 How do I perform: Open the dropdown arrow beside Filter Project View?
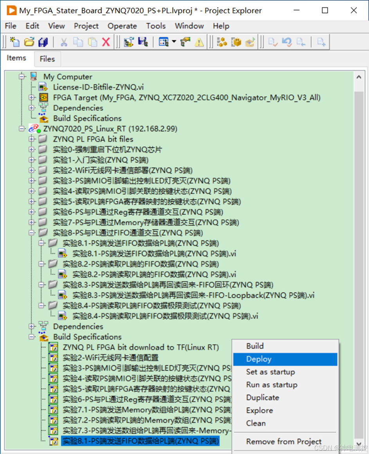(174, 42)
